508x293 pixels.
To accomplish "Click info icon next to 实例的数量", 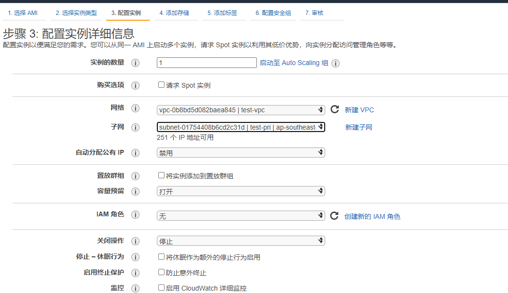I will 136,63.
